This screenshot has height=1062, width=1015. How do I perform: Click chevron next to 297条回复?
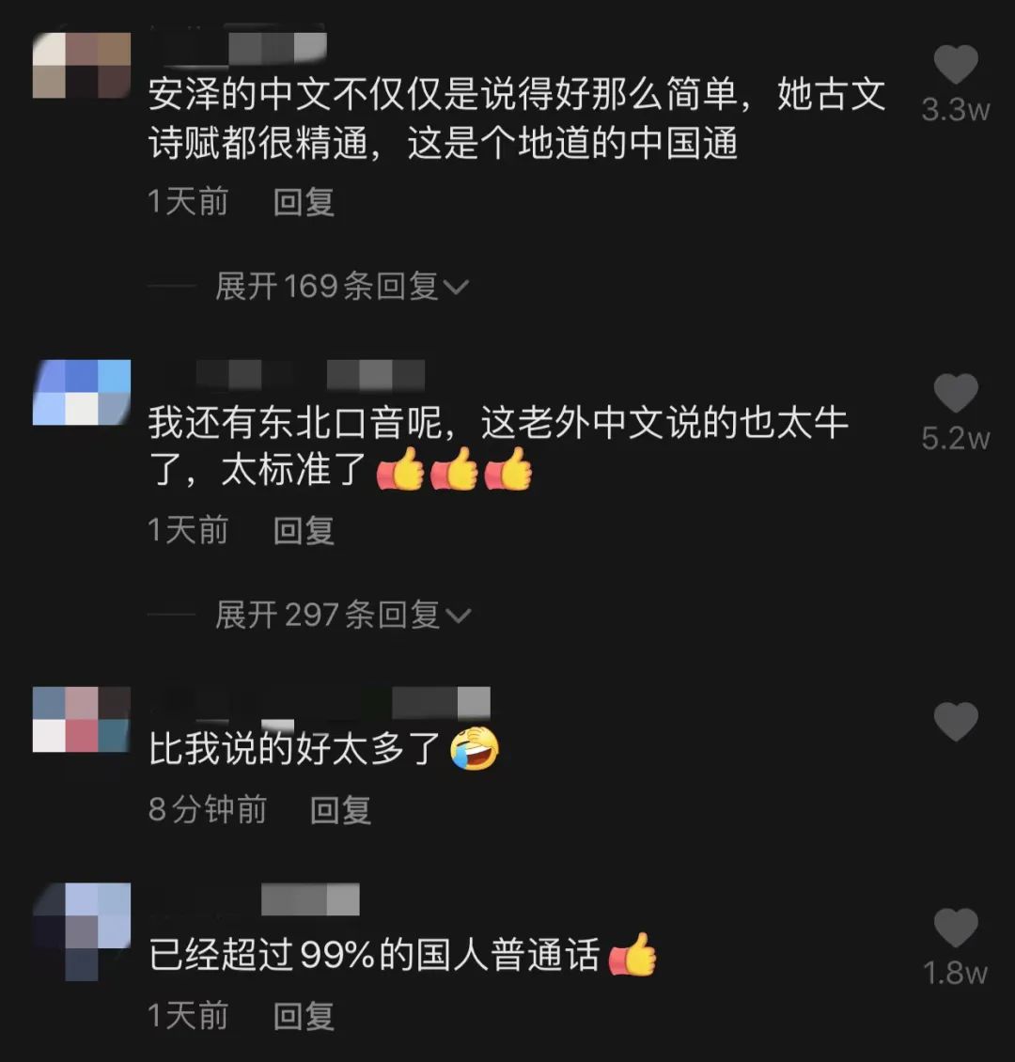(457, 617)
